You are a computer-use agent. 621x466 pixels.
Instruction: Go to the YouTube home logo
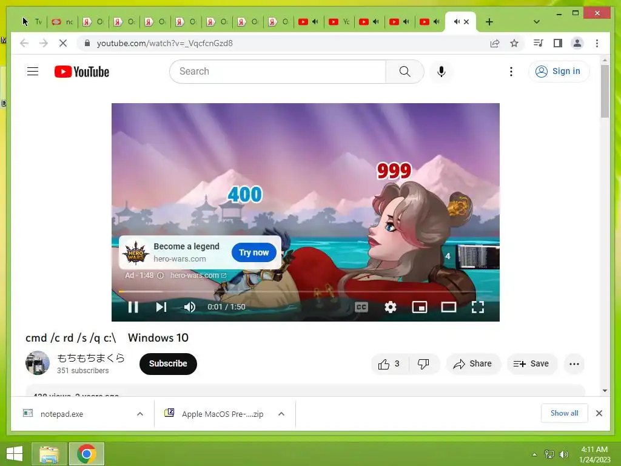point(82,72)
